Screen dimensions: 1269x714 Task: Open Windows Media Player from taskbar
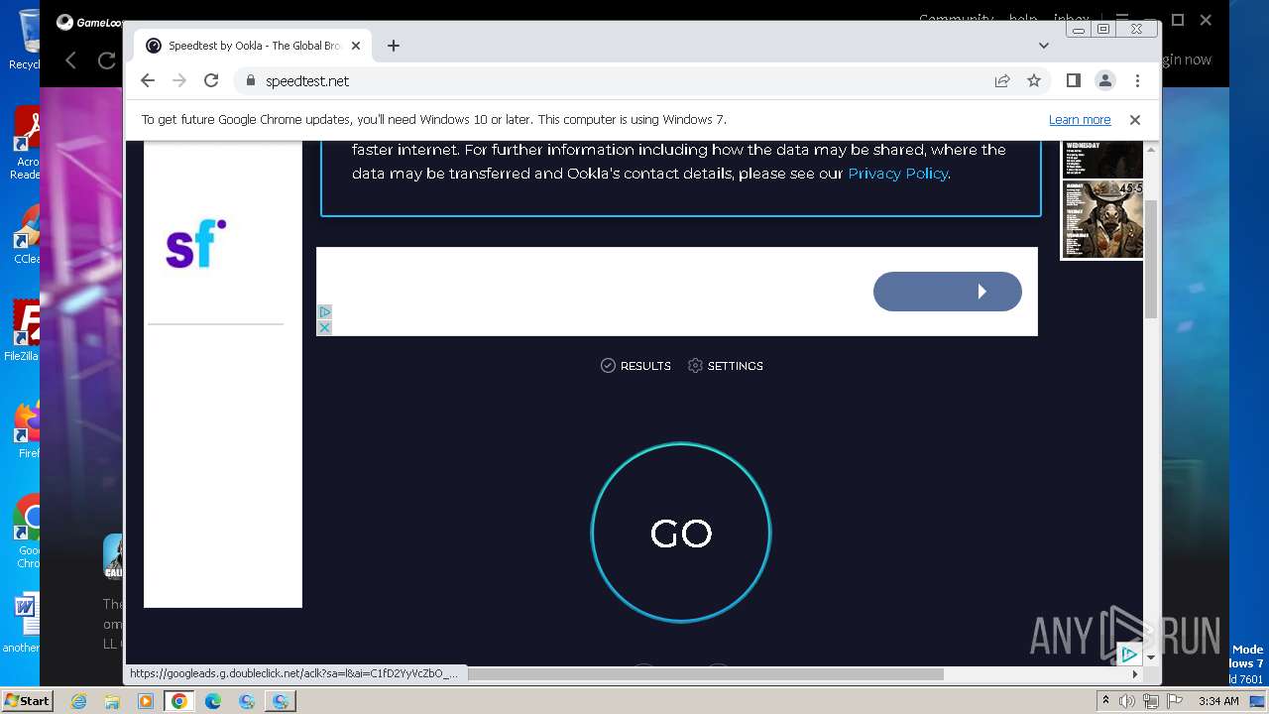[x=146, y=701]
